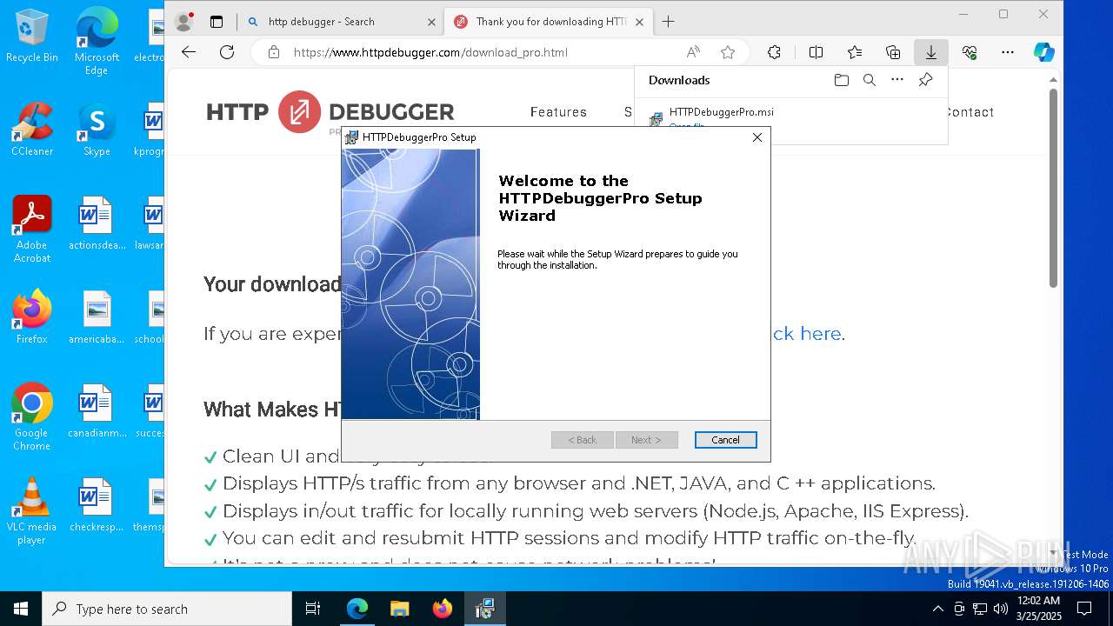Open a new Edge tab
The height and width of the screenshot is (626, 1113).
coord(668,22)
